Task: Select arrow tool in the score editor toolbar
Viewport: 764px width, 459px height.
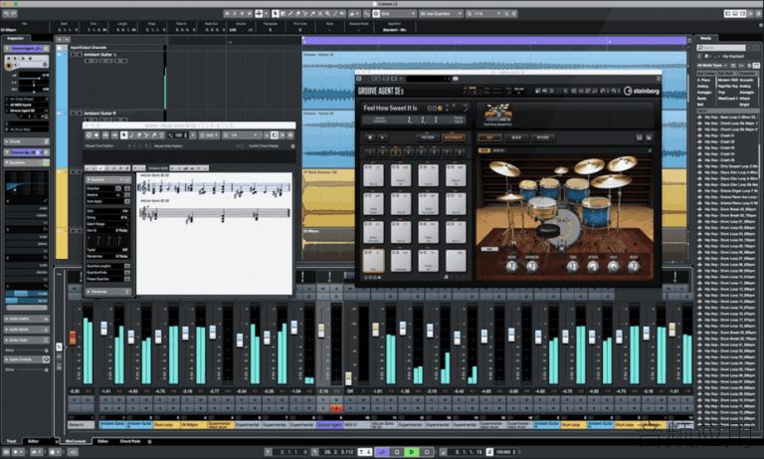Action: [123, 135]
